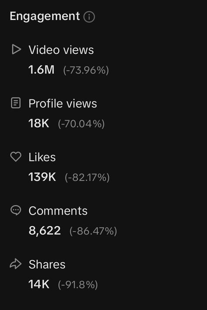Open the Engagement info icon

89,17
